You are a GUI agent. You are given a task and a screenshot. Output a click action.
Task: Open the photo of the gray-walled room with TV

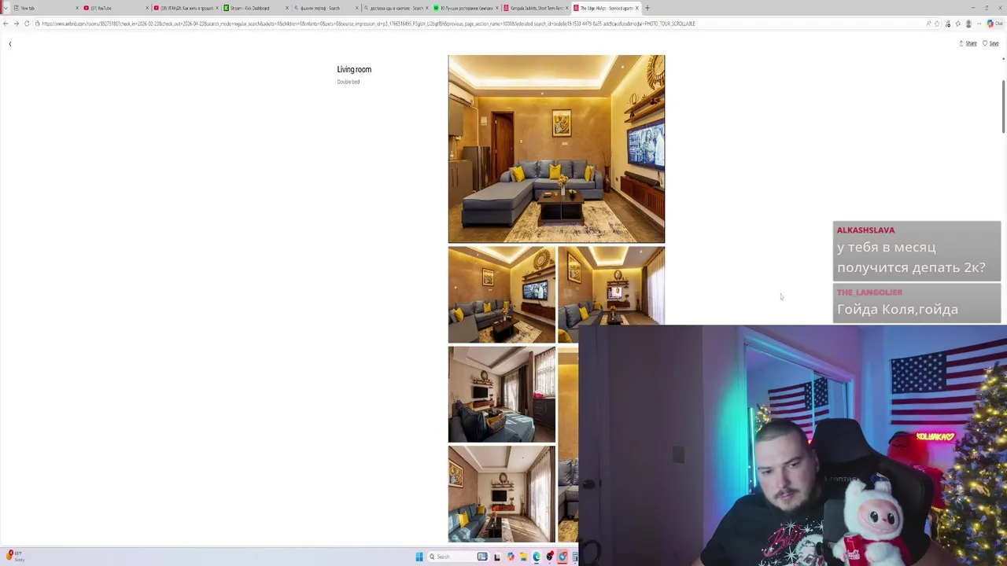coord(502,395)
